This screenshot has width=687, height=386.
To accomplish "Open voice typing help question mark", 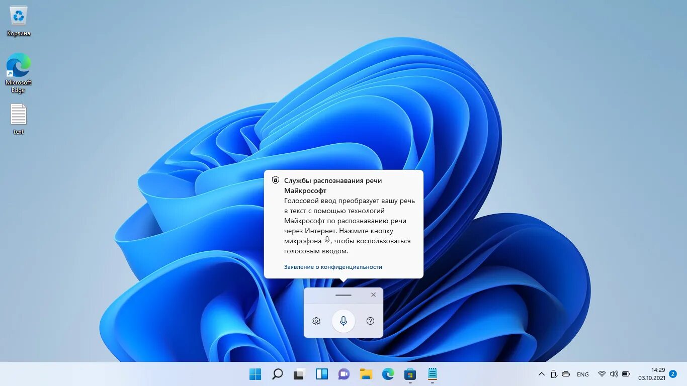I will click(x=371, y=321).
